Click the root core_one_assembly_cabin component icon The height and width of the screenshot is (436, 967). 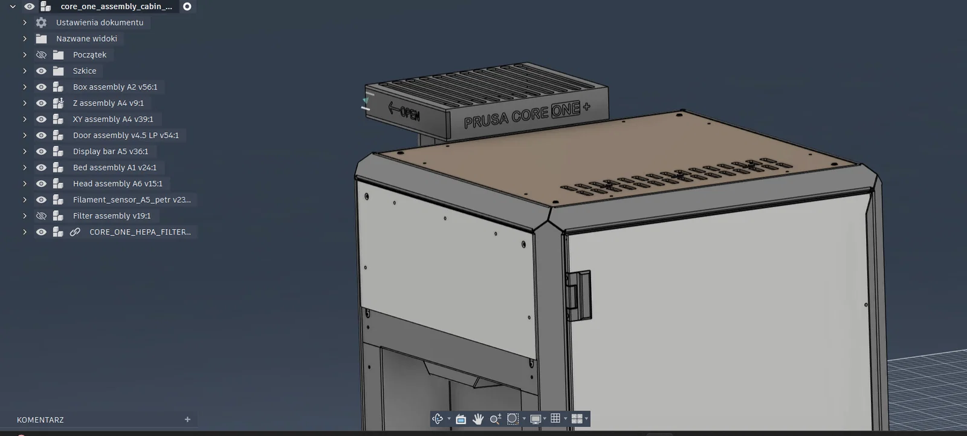click(45, 7)
